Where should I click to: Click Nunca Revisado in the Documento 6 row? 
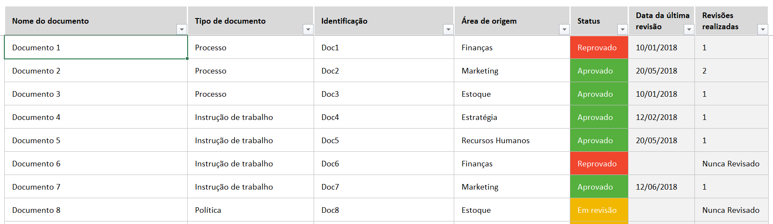pyautogui.click(x=732, y=163)
